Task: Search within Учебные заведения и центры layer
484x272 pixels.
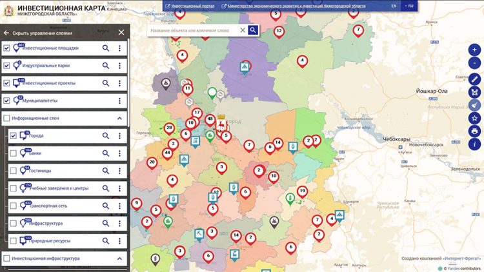Action: click(106, 188)
